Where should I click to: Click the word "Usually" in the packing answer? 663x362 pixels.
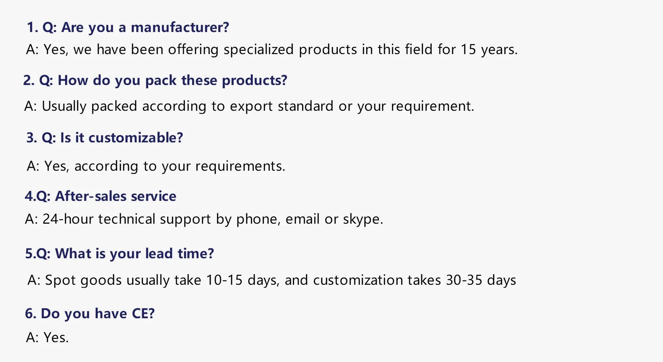point(64,106)
